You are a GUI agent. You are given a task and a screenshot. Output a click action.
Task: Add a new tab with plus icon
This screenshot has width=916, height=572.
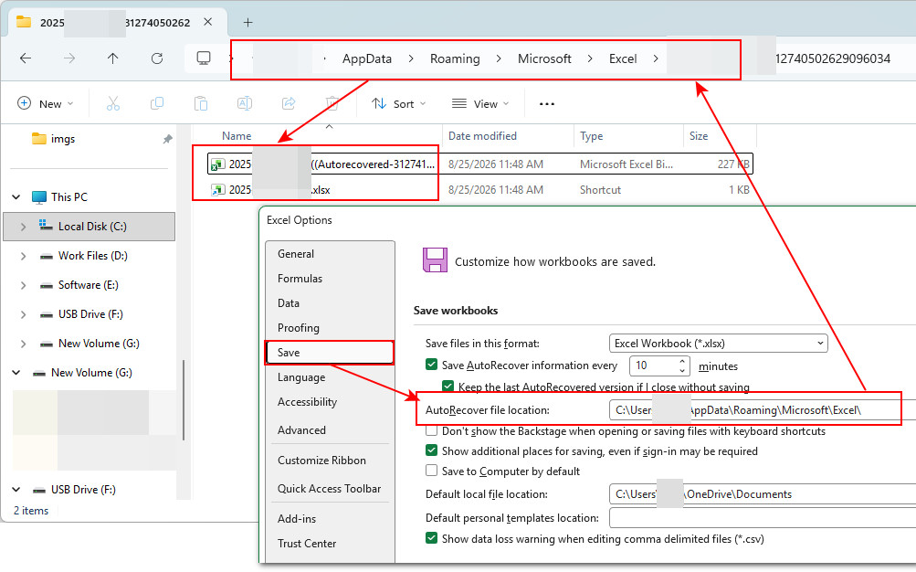coord(247,22)
